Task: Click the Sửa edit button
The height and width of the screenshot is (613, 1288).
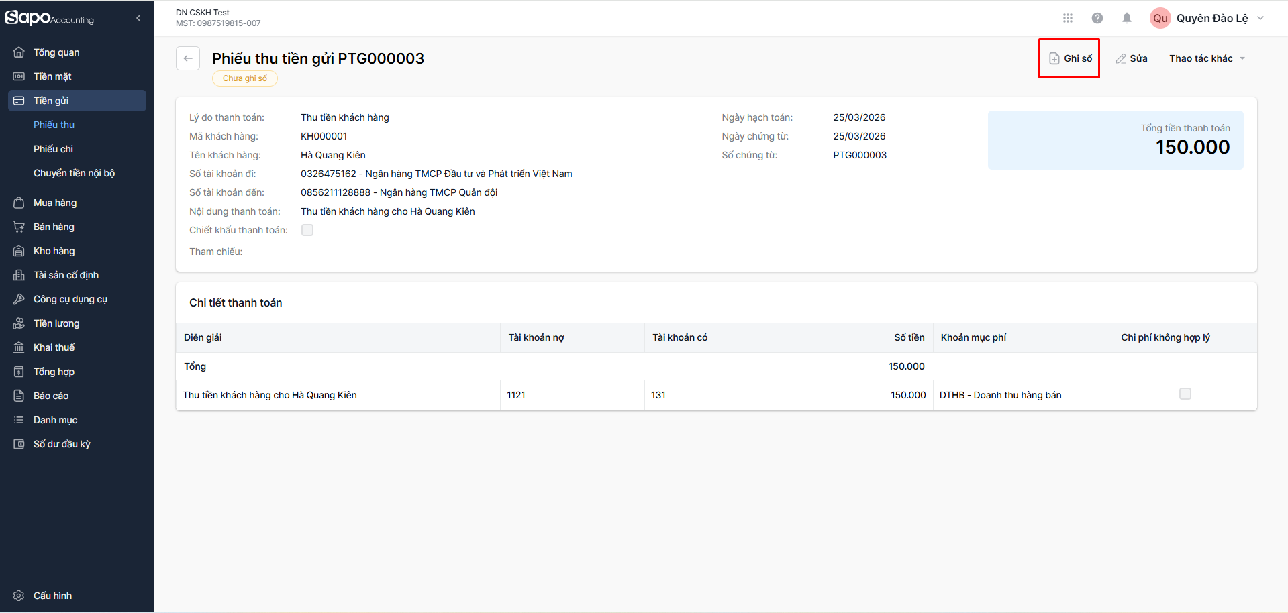Action: click(x=1132, y=58)
